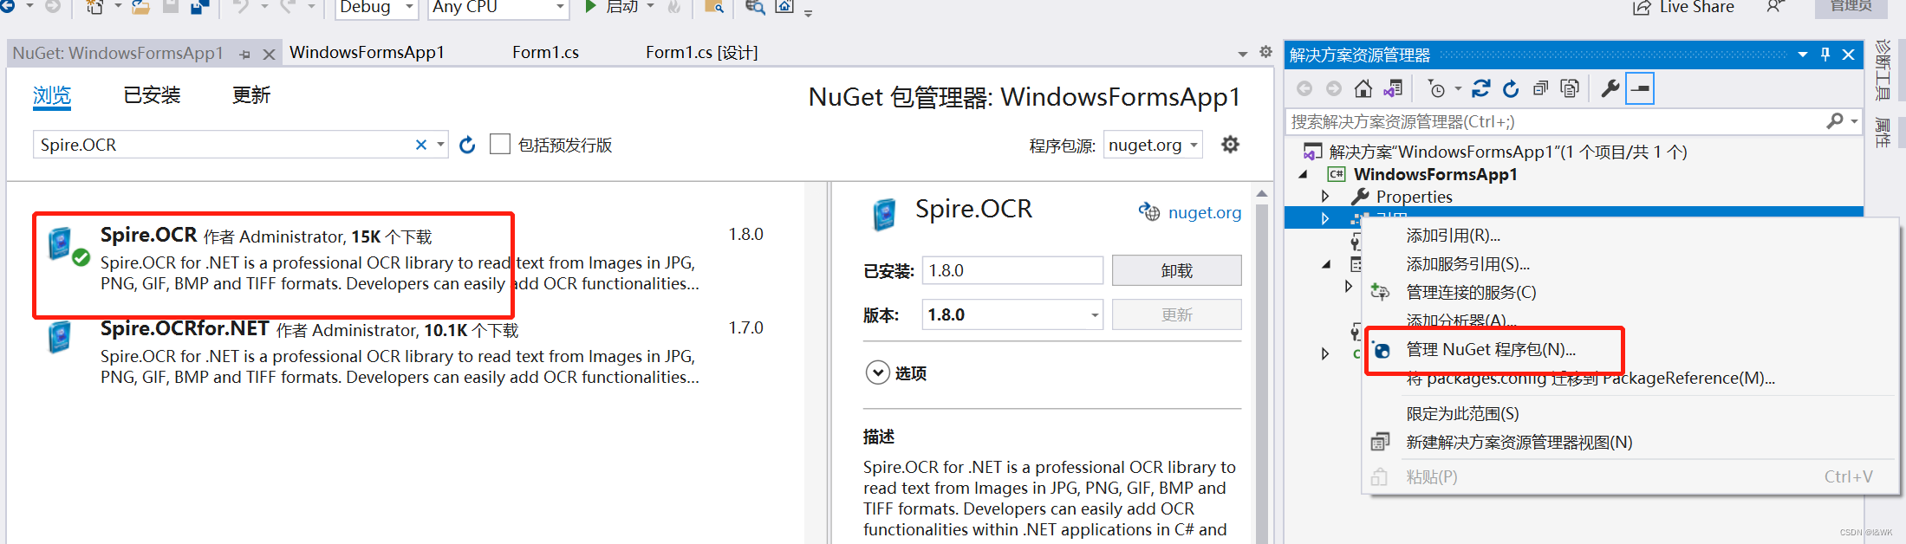The image size is (1906, 544).
Task: Toggle the preview selected items icon
Action: [1640, 88]
